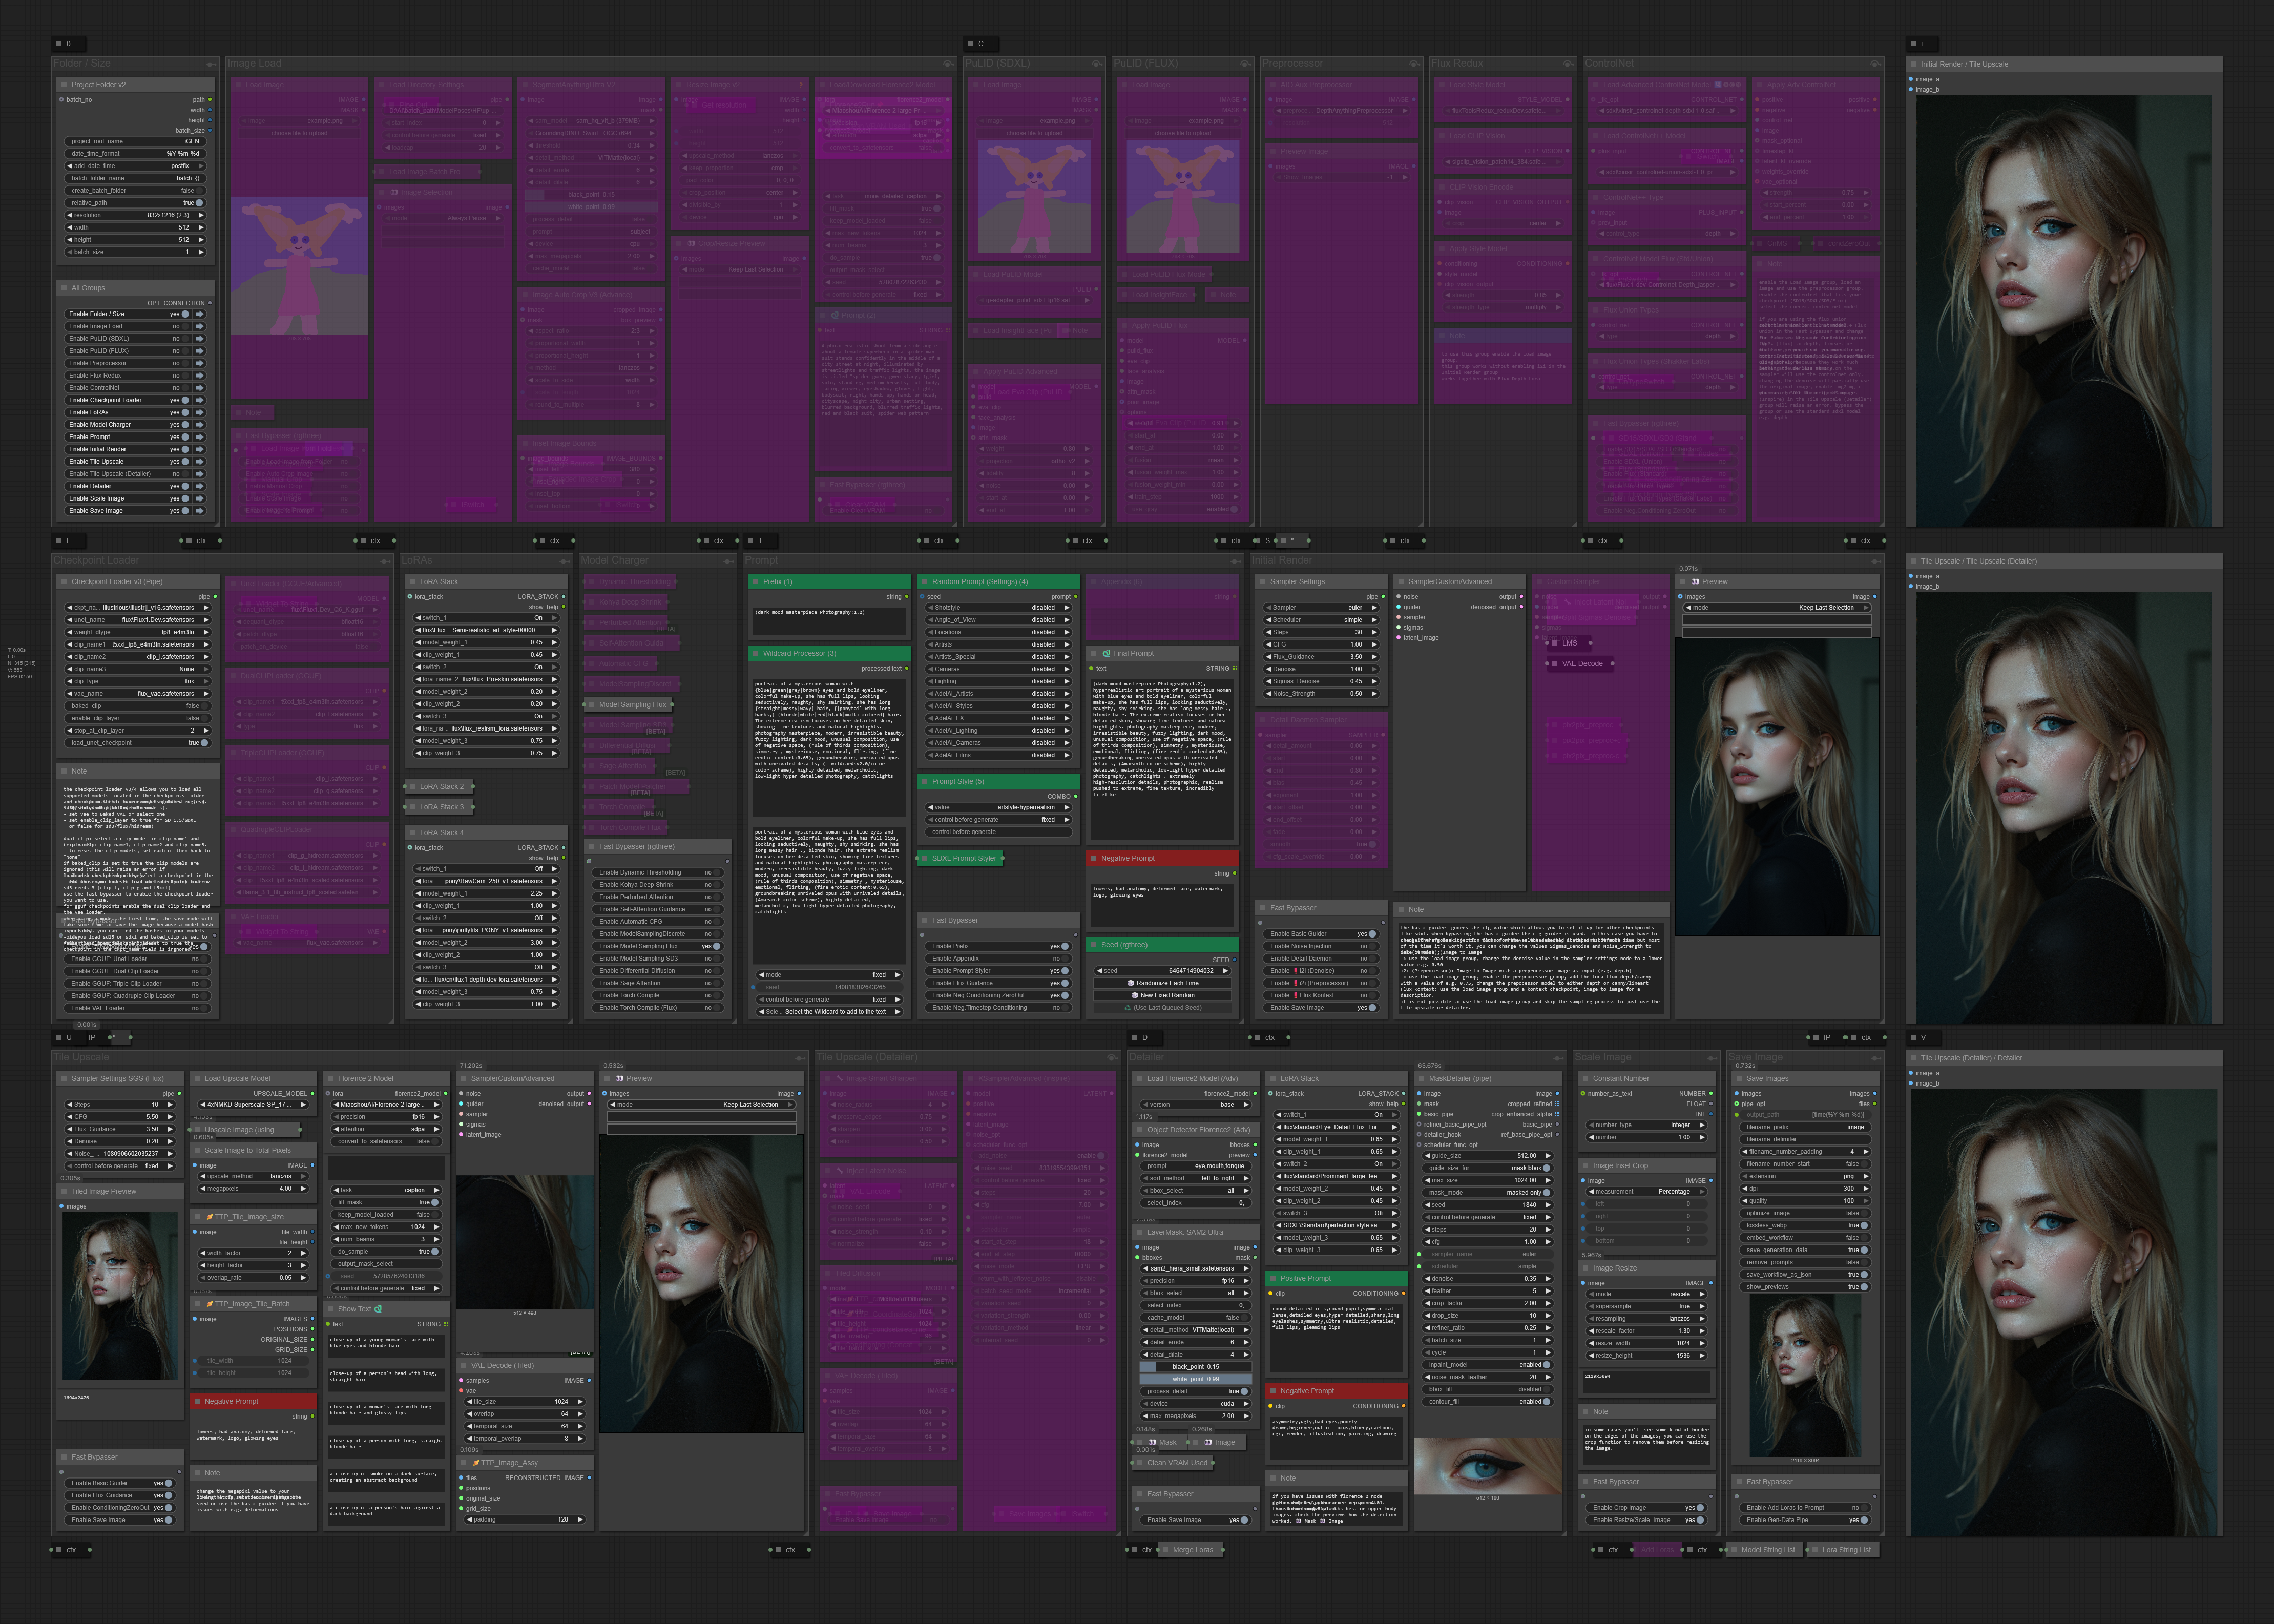Viewport: 2274px width, 1624px height.
Task: Collapse the Seed (rgthree) node
Action: point(1093,945)
